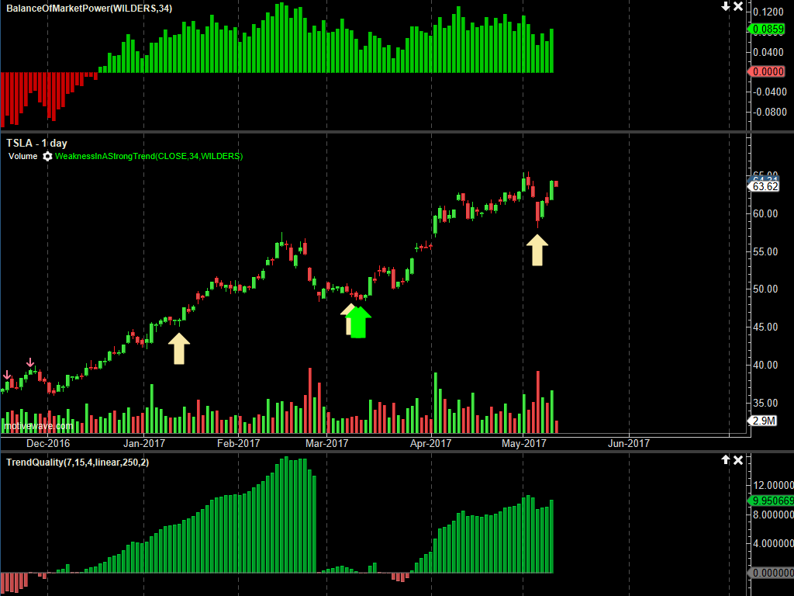Select the cream up arrow below January candles
This screenshot has width=794, height=596.
(x=179, y=348)
